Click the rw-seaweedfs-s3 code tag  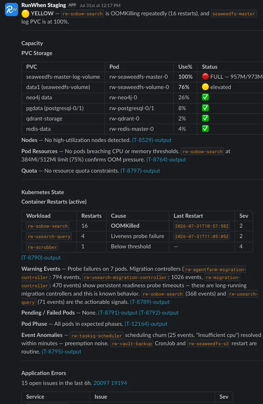209,344
